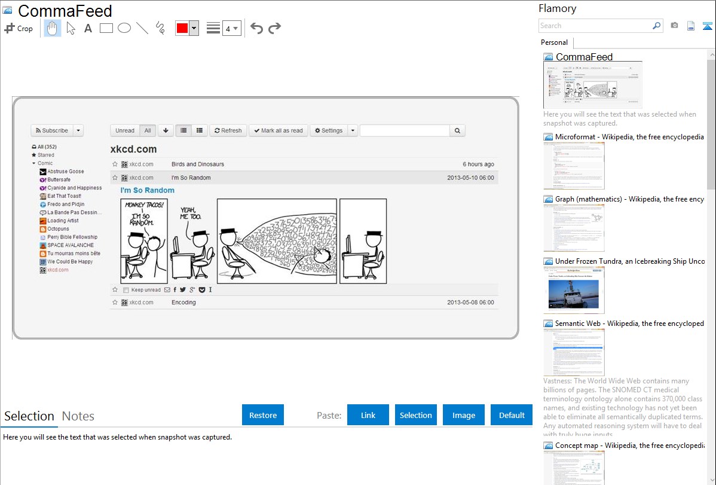716x485 pixels.
Task: Click the Twitter share icon under comic
Action: point(183,290)
